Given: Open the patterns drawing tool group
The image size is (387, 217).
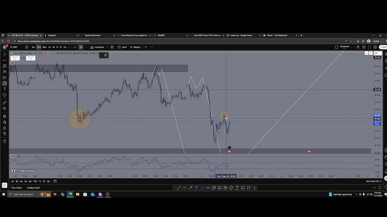Looking at the screenshot, I should (5, 72).
